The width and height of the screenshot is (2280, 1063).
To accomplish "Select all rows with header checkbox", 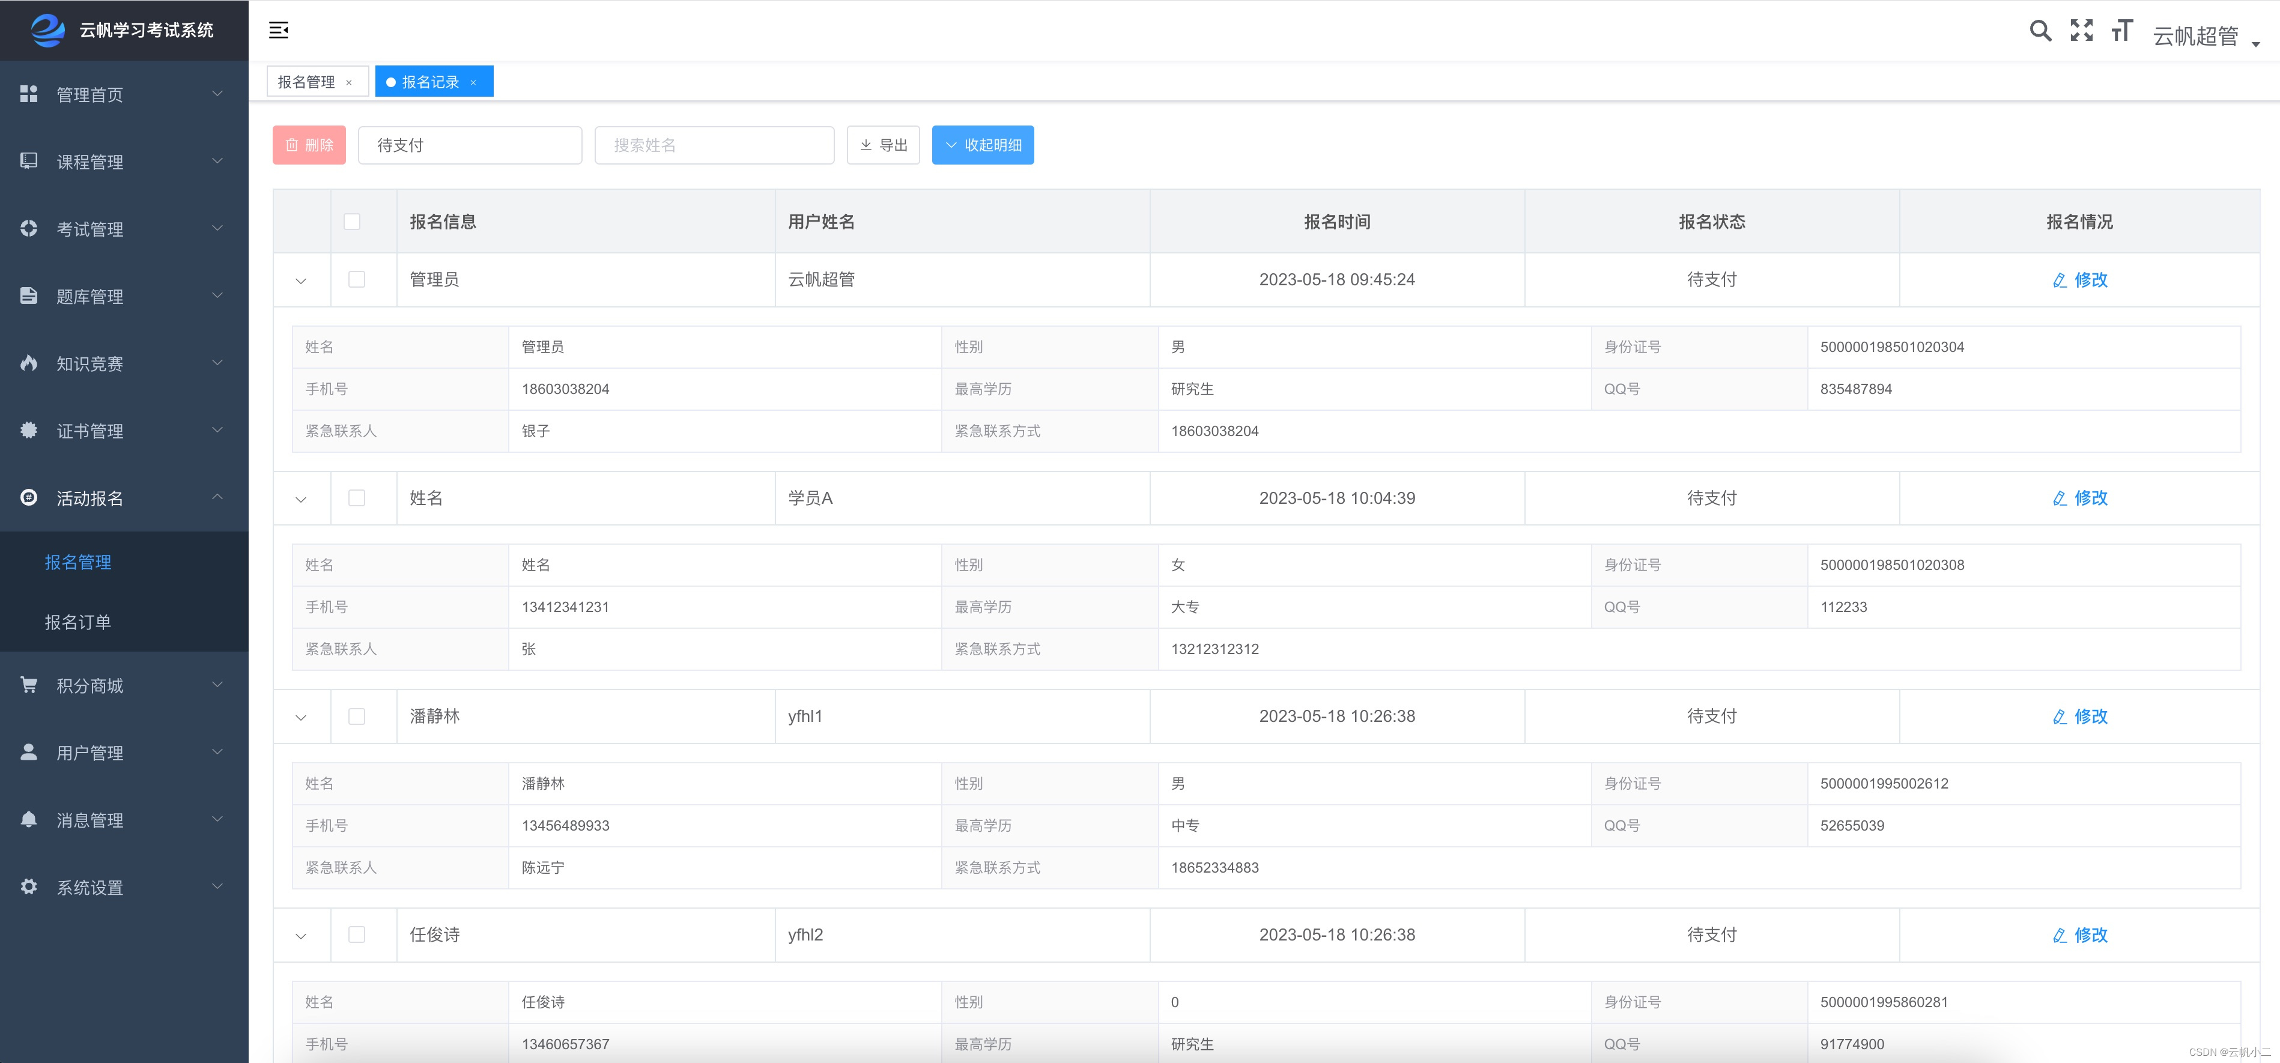I will click(352, 221).
